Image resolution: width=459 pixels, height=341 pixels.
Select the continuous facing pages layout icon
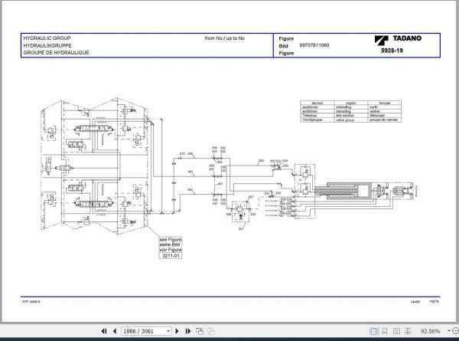(x=408, y=331)
